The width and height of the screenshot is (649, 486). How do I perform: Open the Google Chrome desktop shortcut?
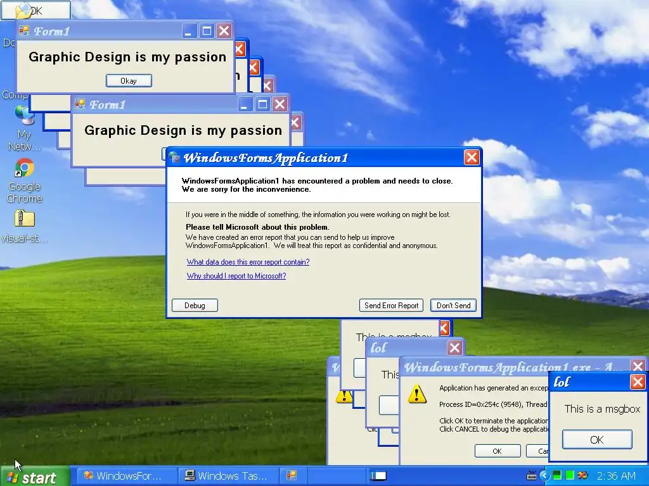tap(24, 181)
